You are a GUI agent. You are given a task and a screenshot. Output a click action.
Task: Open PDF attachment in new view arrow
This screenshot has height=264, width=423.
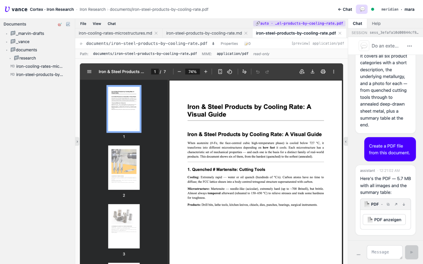pos(396,204)
